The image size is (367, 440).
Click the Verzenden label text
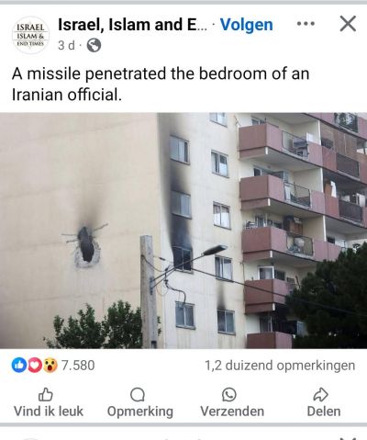point(232,412)
